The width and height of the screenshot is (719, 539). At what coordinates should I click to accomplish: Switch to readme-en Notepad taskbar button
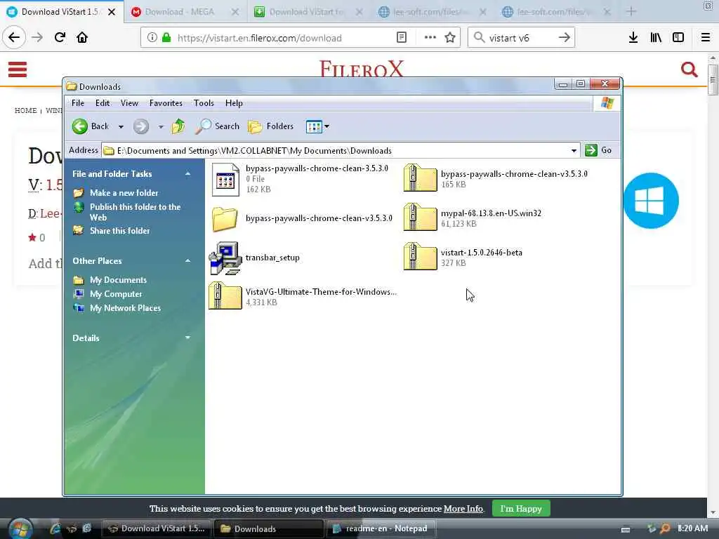coord(381,529)
